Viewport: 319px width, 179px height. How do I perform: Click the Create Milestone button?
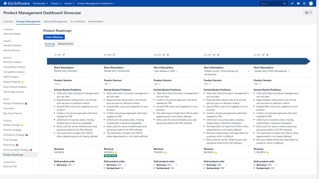(x=54, y=37)
